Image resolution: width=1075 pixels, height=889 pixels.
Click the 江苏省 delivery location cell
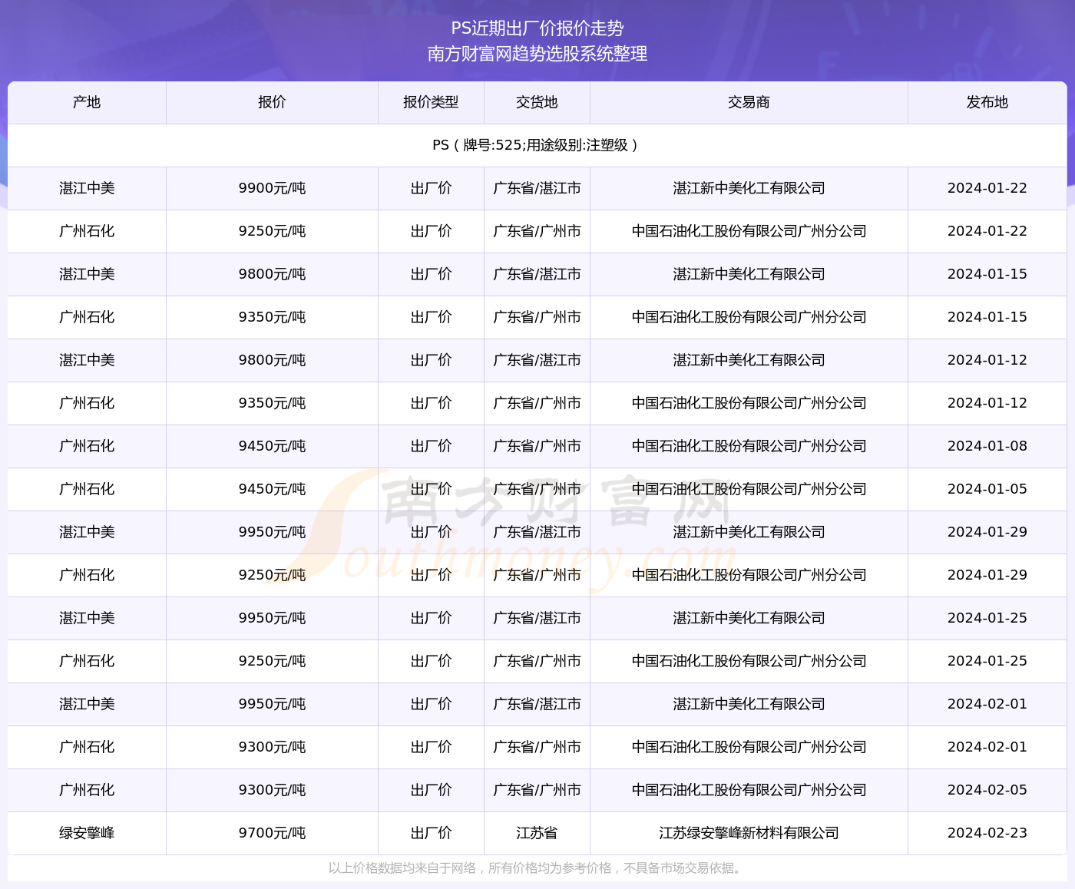[537, 833]
